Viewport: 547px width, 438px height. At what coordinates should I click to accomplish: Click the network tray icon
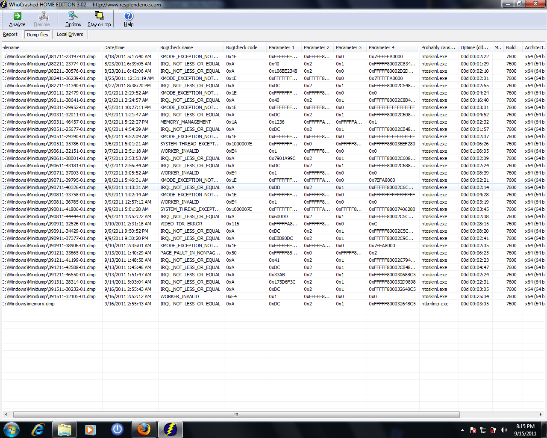coord(483,430)
